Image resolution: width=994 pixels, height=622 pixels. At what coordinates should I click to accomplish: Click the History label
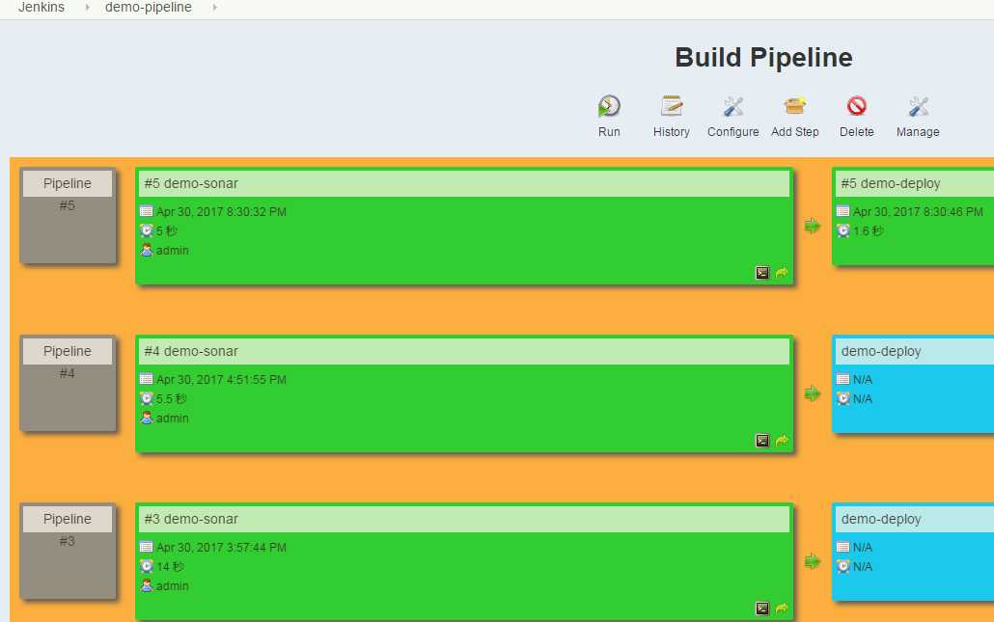click(x=672, y=132)
